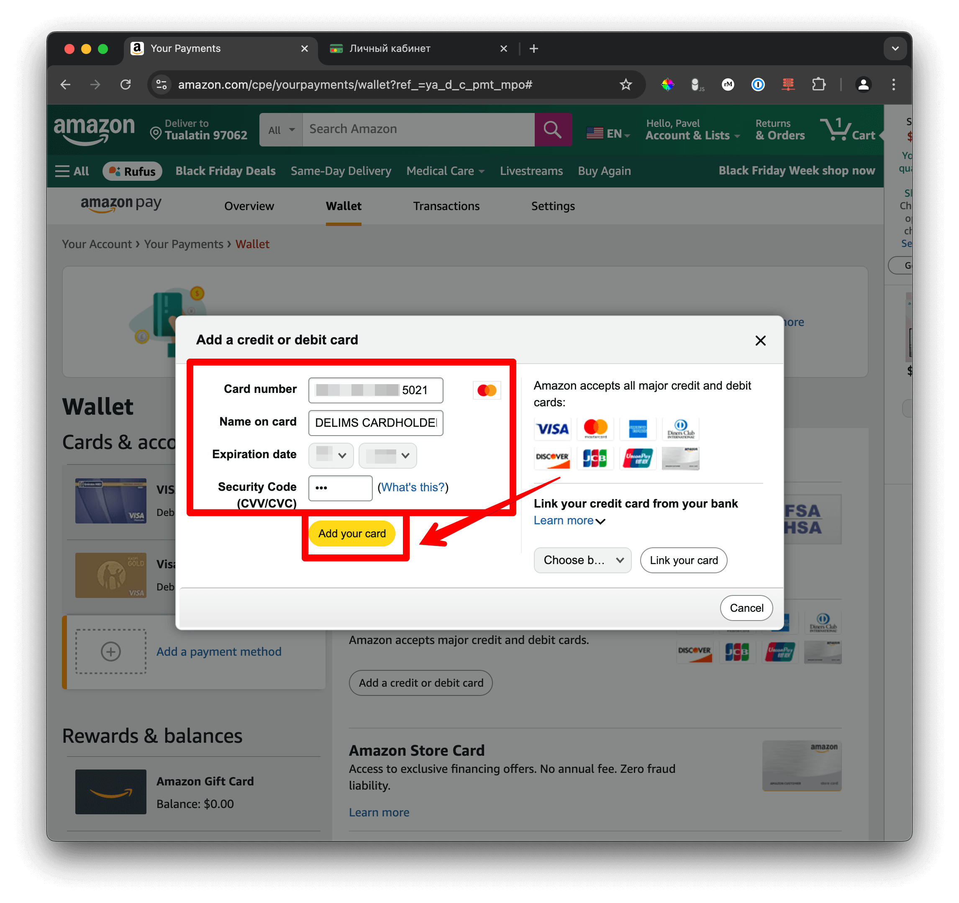Go back to the previous page
Screen dimensions: 959x903
pos(66,85)
